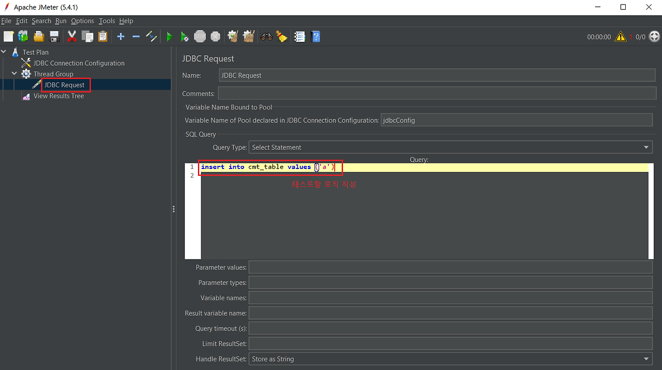Select Thread Group in the tree
This screenshot has height=370, width=662.
(x=53, y=74)
